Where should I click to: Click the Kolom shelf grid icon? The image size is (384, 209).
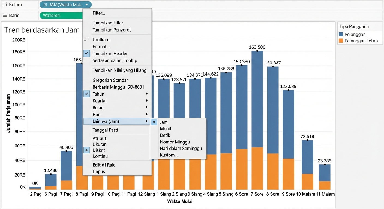[5, 5]
